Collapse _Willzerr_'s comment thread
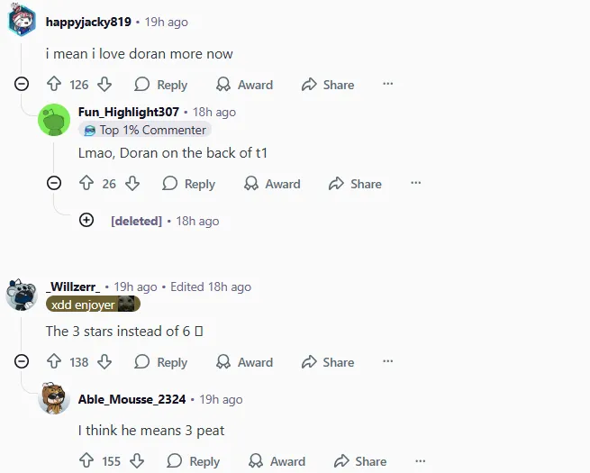 (22, 361)
